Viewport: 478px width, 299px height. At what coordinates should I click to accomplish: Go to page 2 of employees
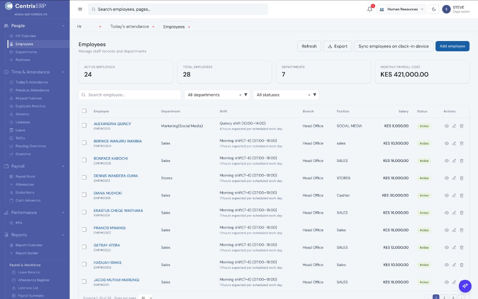click(x=444, y=298)
